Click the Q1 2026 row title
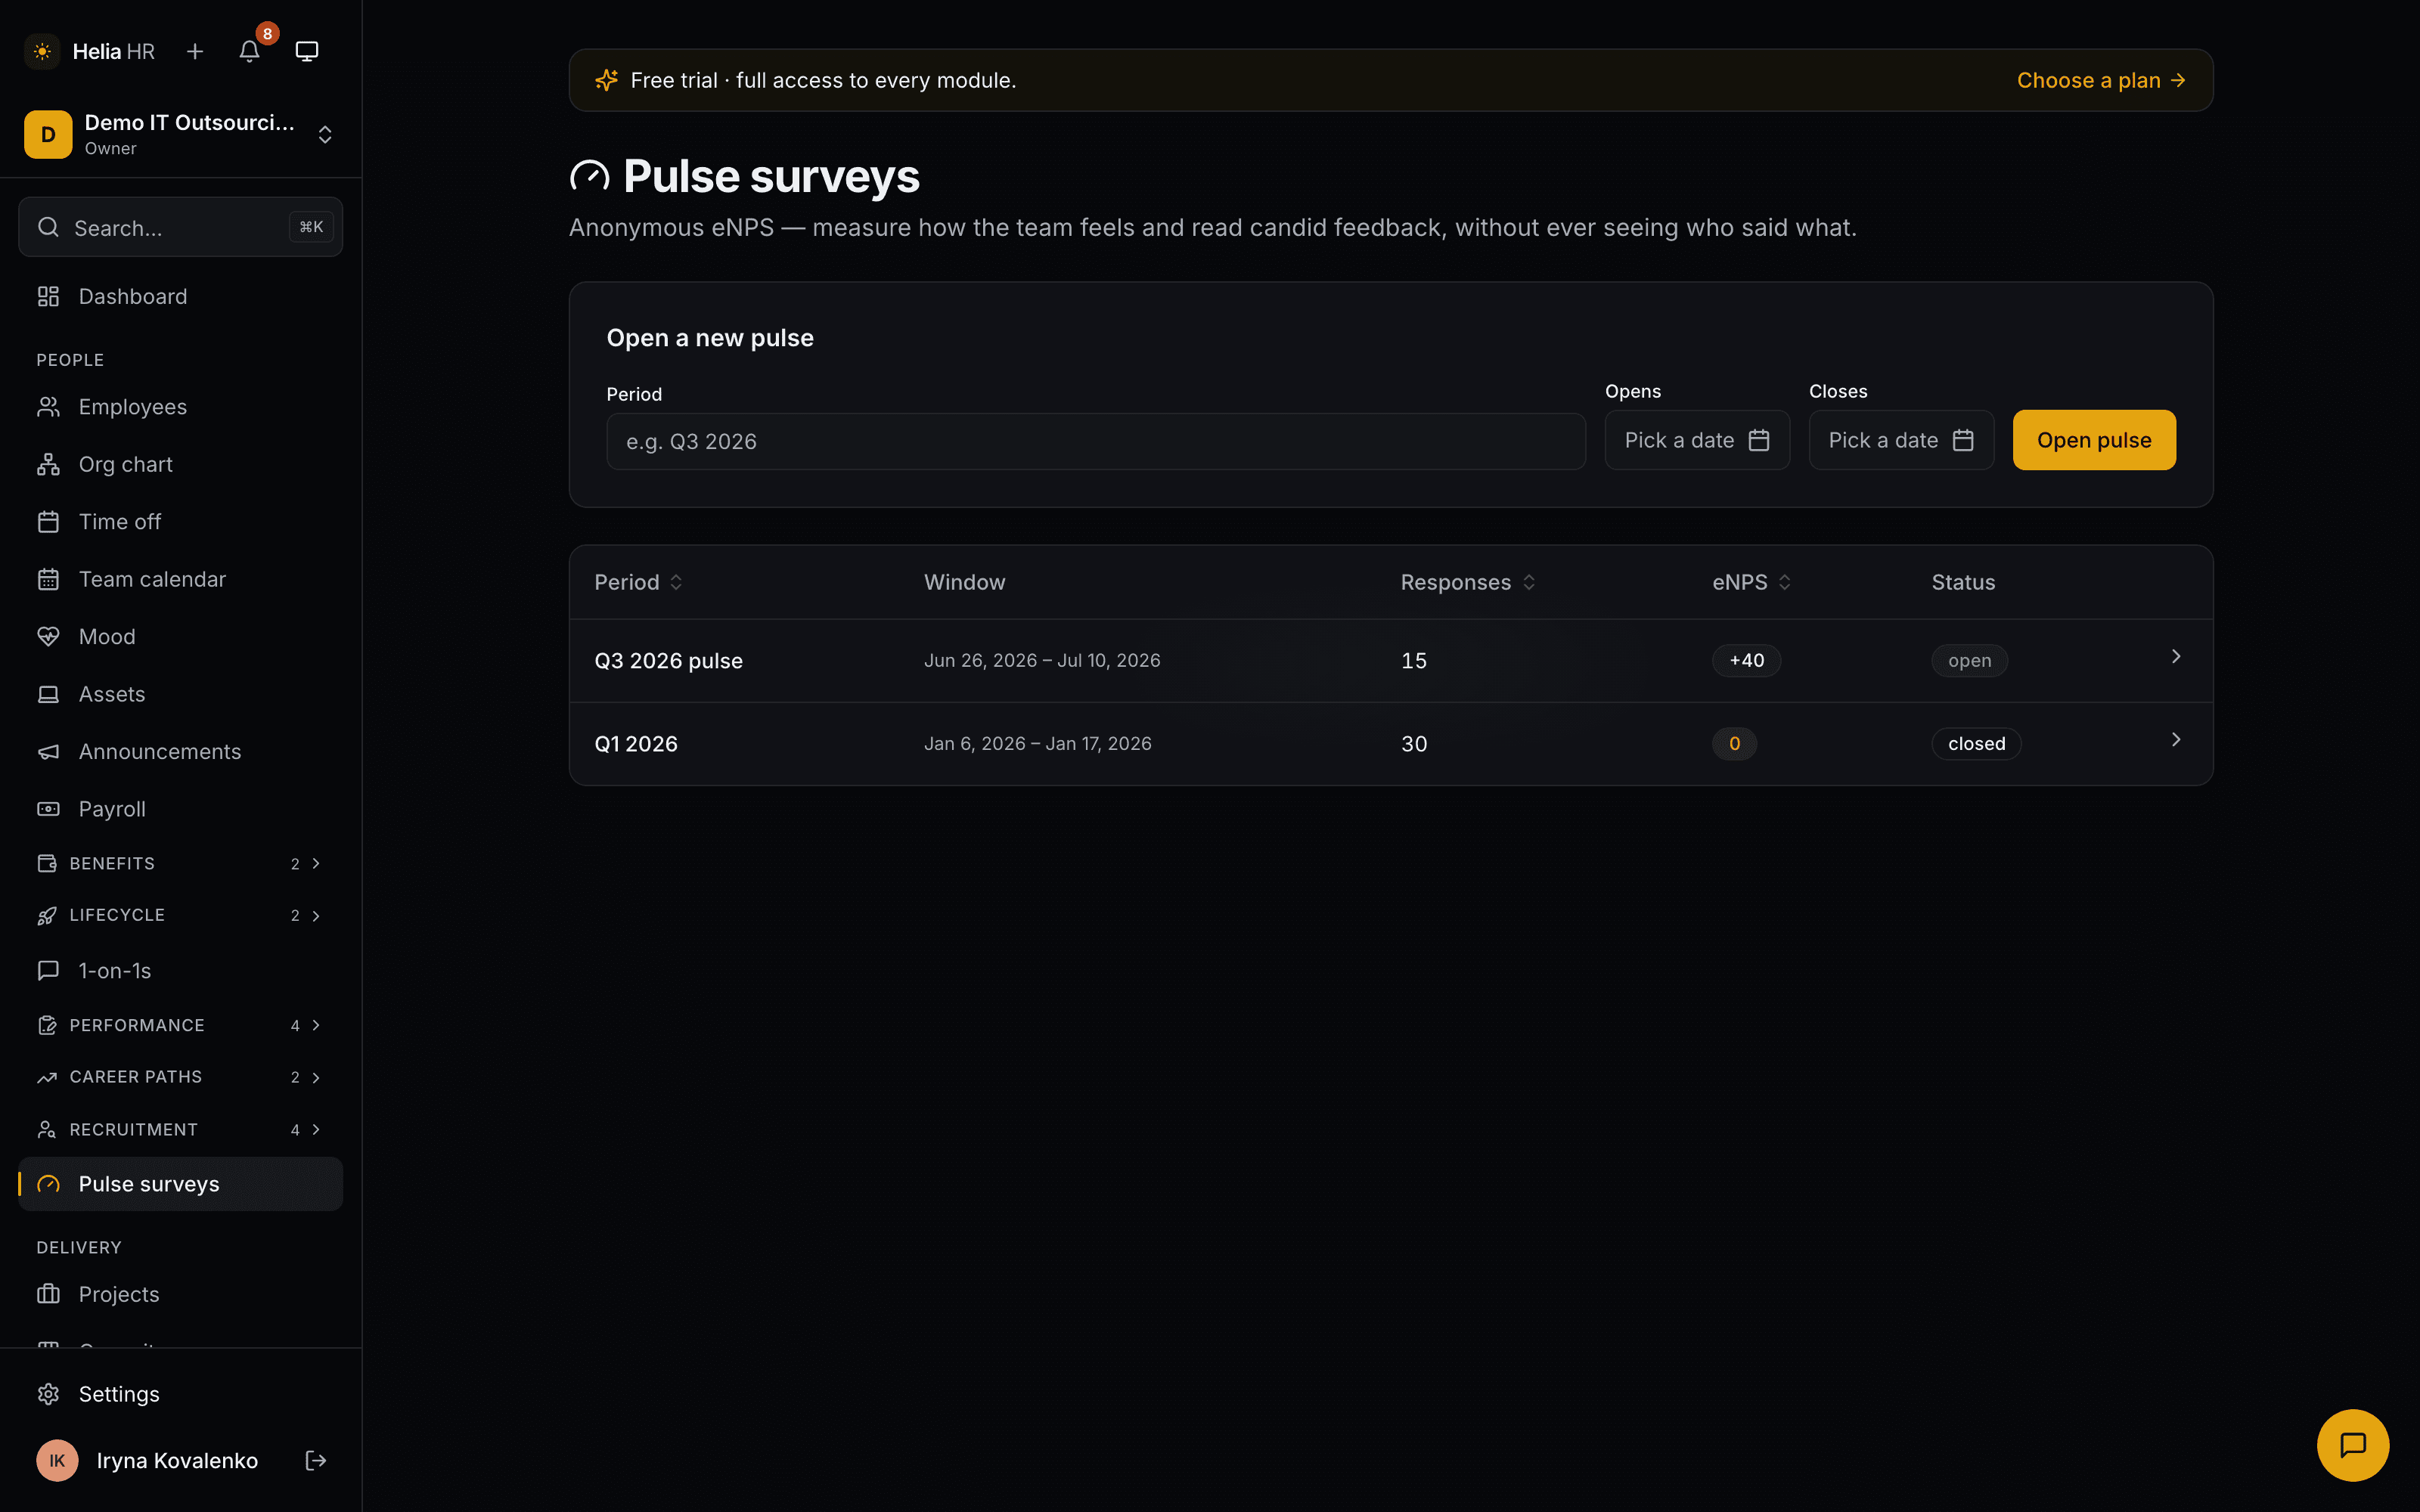The image size is (2420, 1512). coord(636,743)
